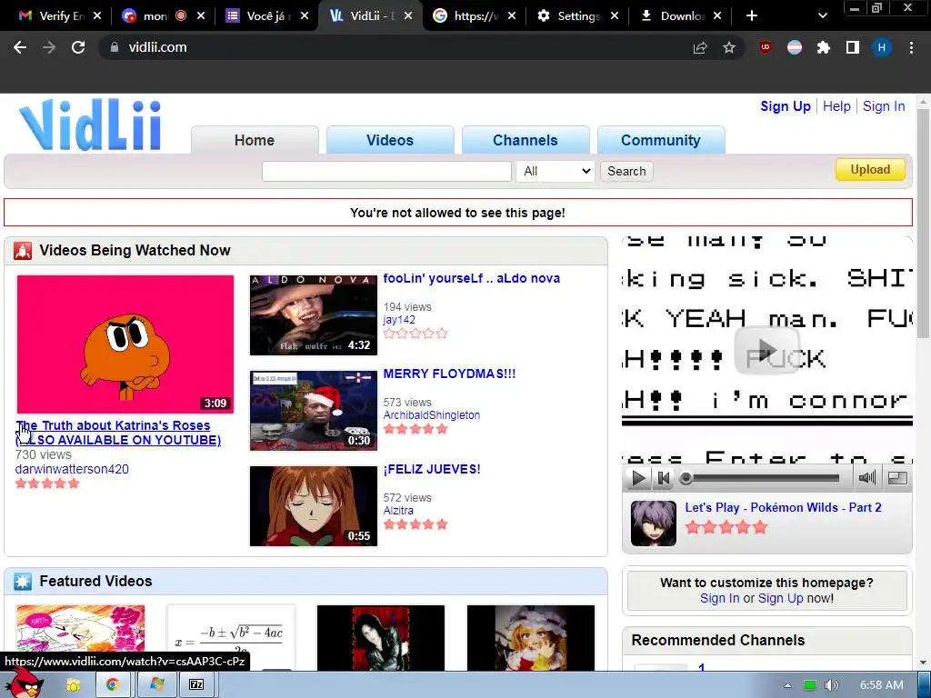Switch to the Você já tab
This screenshot has width=931, height=698.
point(267,16)
